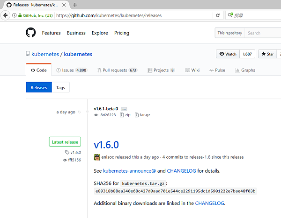Image resolution: width=281 pixels, height=218 pixels.
Task: Open the Pricing page
Action: click(122, 33)
